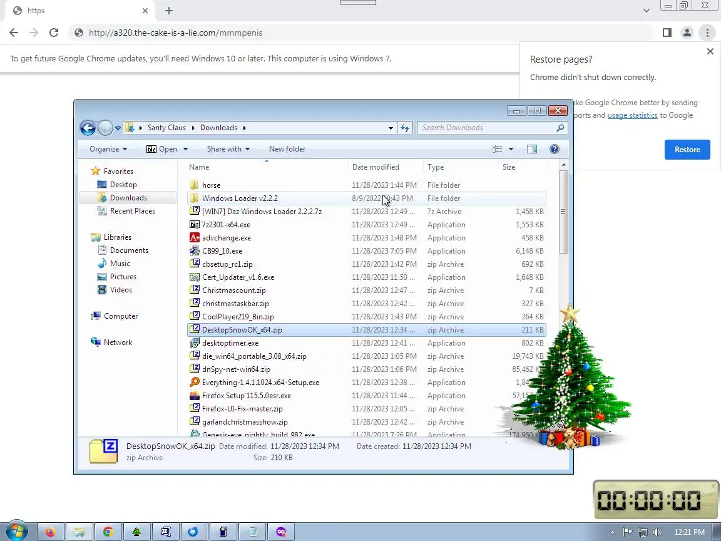Launch Firefox from the taskbar
Image resolution: width=721 pixels, height=541 pixels.
(51, 532)
